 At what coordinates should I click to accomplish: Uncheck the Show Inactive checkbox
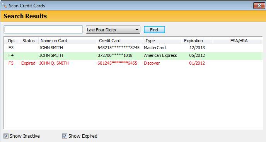pyautogui.click(x=6, y=136)
